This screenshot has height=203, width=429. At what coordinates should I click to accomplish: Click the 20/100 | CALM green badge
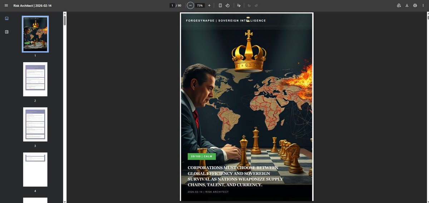202,156
